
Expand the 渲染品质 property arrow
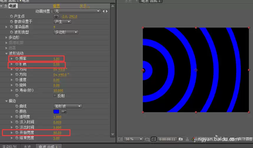pos(6,27)
